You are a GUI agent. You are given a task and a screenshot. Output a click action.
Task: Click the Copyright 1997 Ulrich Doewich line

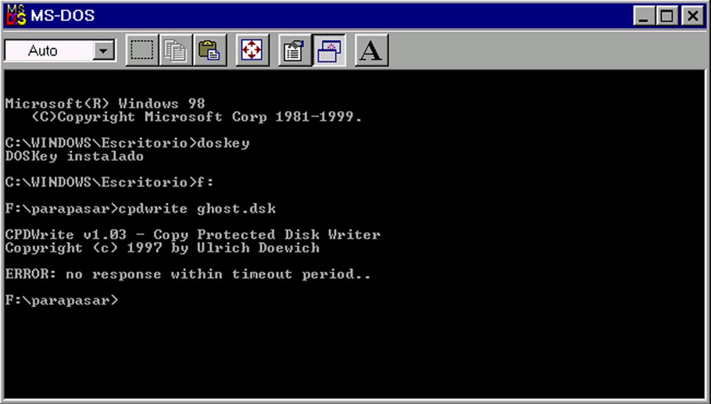point(162,248)
